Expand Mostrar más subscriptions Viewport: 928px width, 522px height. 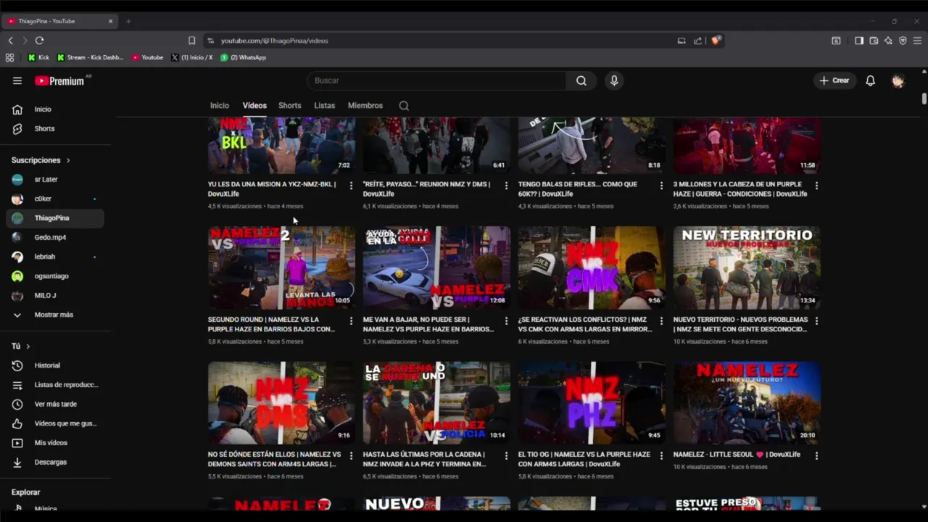[x=52, y=315]
